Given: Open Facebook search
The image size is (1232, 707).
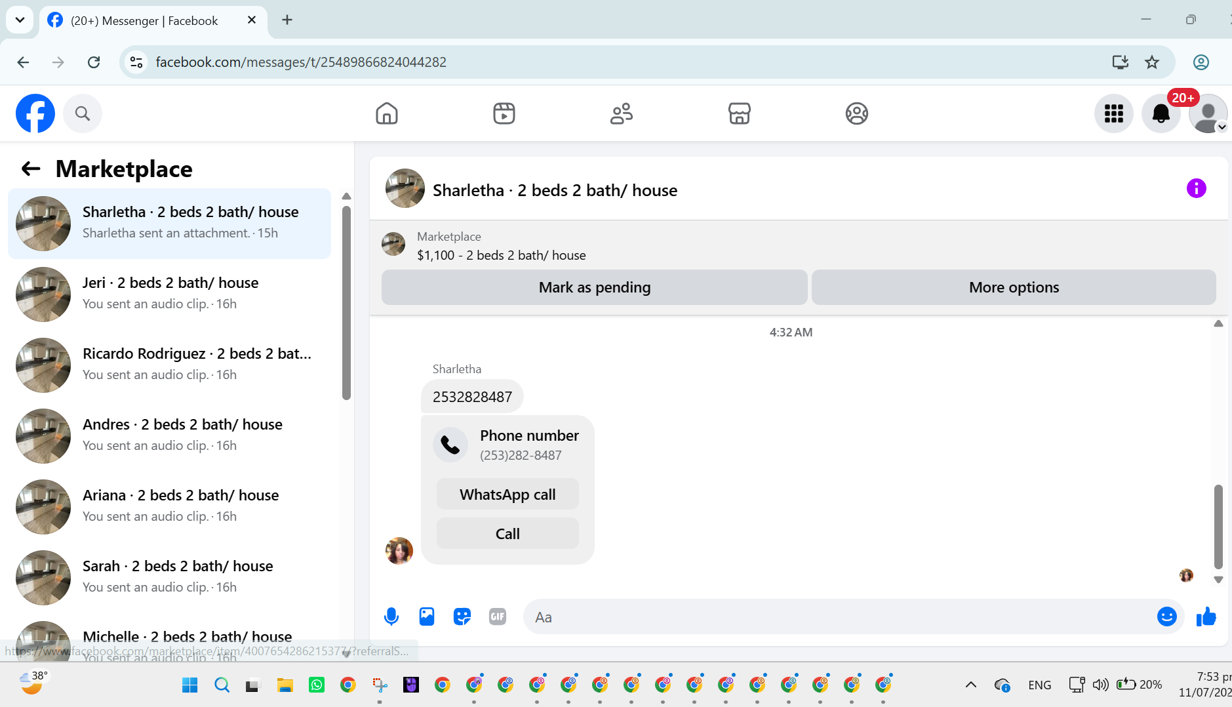Looking at the screenshot, I should point(83,113).
